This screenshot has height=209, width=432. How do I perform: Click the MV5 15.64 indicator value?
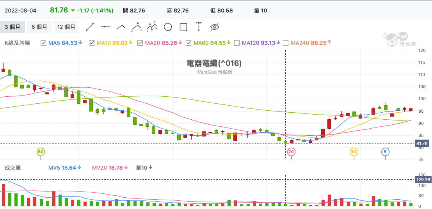(65, 167)
